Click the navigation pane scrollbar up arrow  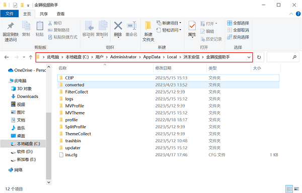[49, 67]
